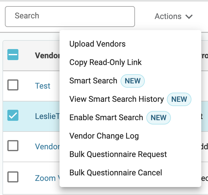Choose Enable Smart Search option
This screenshot has height=195, width=208.
106,117
